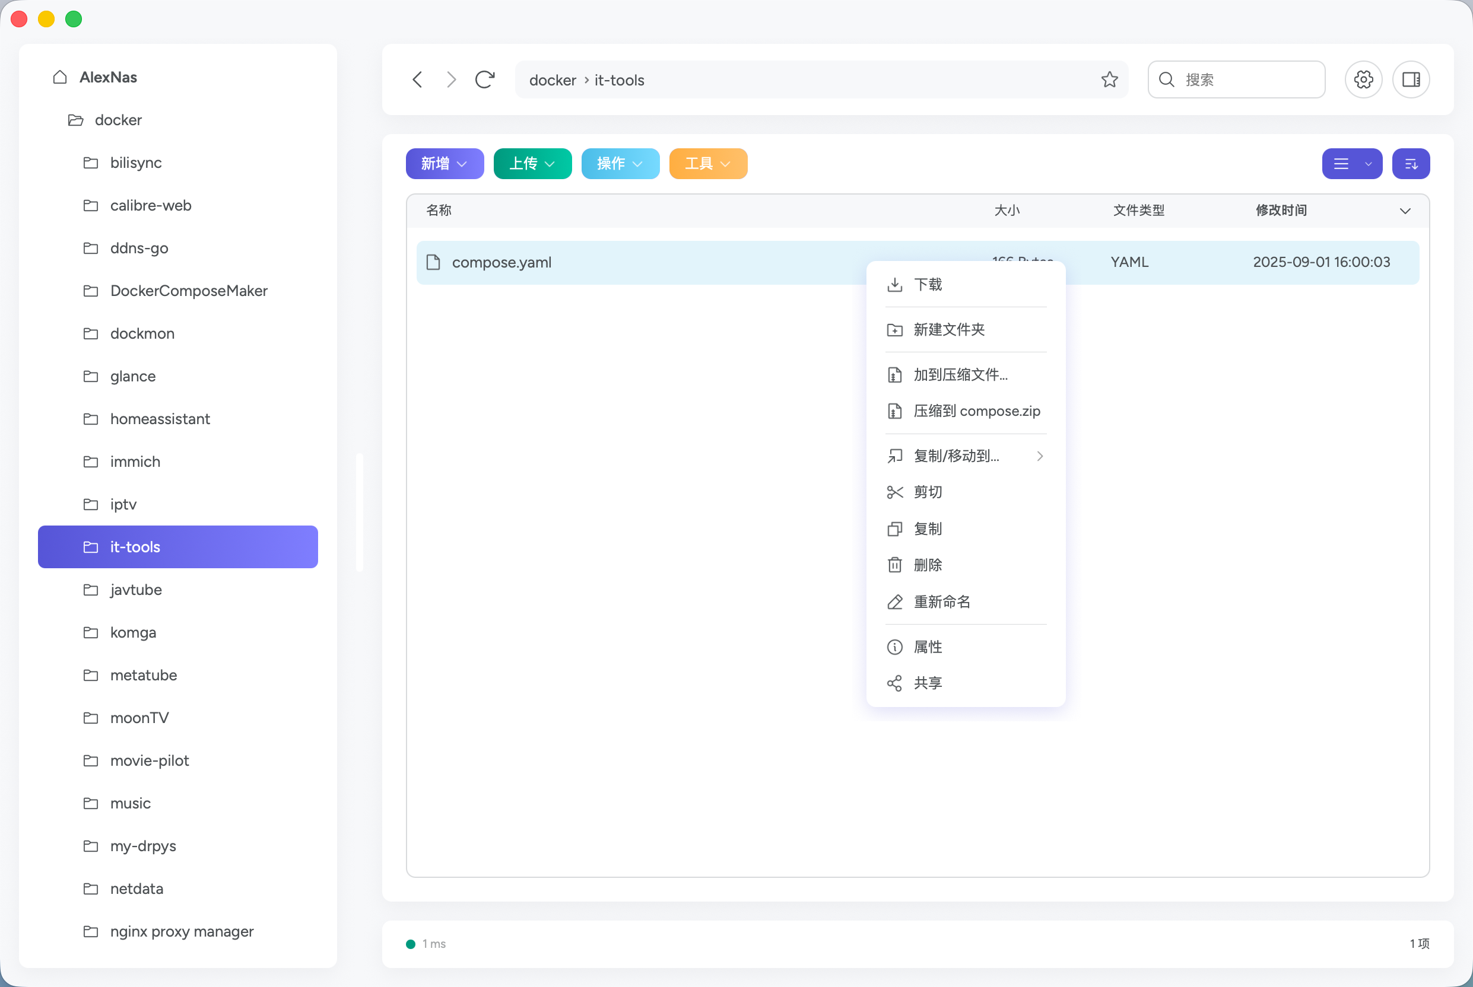Click the sort order icon button
This screenshot has width=1473, height=987.
[x=1411, y=164]
